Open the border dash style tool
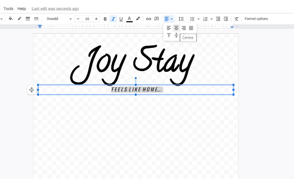Image resolution: width=294 pixels, height=179 pixels. [36, 19]
